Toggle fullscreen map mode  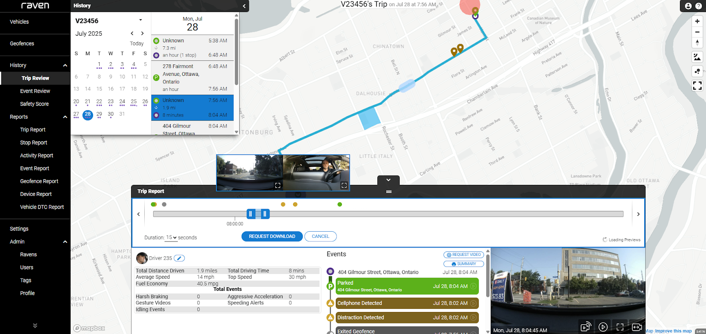click(x=697, y=86)
